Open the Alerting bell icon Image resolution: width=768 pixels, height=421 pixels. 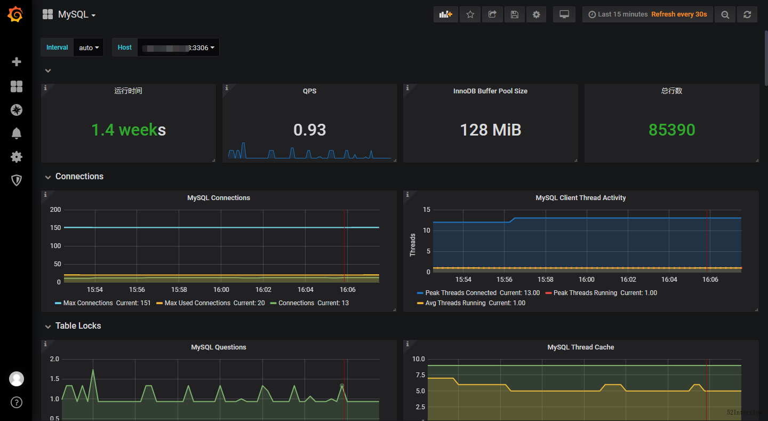(x=17, y=133)
